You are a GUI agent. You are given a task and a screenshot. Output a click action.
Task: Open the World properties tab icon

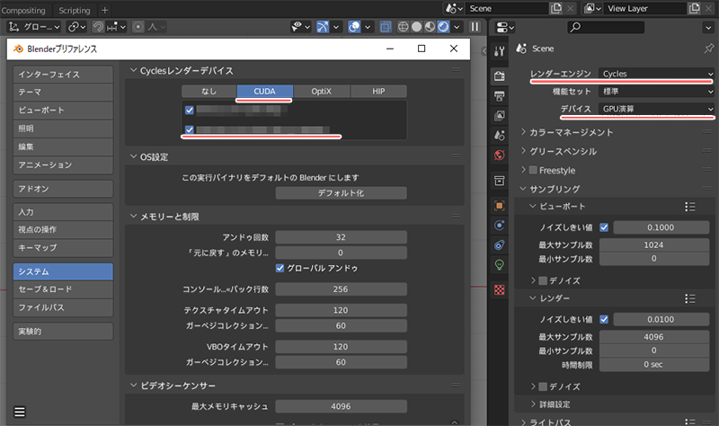pos(500,154)
